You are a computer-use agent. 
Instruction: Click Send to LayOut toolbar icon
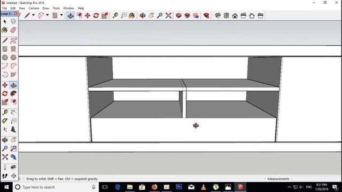[x=196, y=15]
